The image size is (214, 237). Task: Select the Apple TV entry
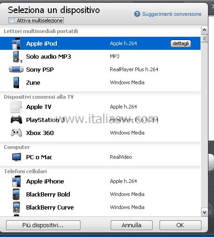coord(39,107)
